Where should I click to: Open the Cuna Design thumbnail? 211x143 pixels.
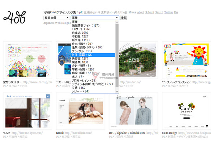[x=186, y=111]
